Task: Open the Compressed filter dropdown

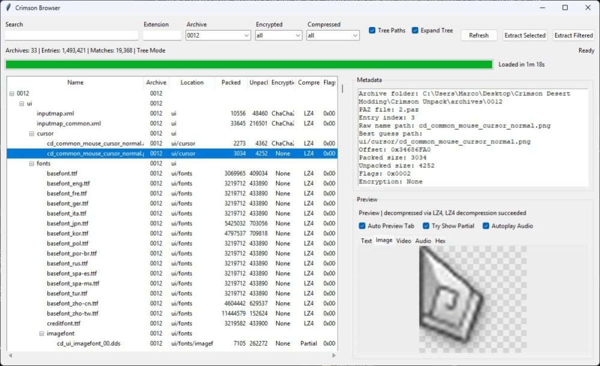Action: [x=333, y=35]
